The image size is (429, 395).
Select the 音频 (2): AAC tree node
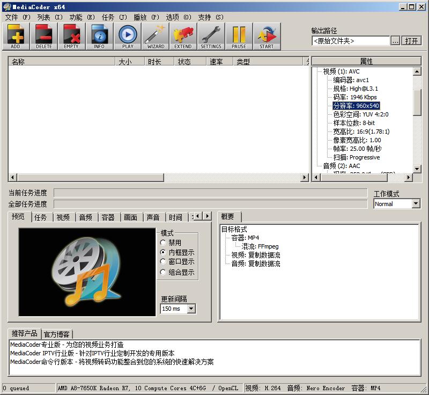pyautogui.click(x=342, y=166)
